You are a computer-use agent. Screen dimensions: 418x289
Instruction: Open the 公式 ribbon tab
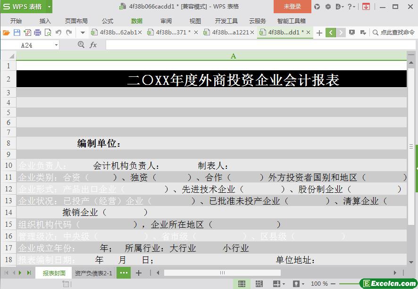point(108,21)
